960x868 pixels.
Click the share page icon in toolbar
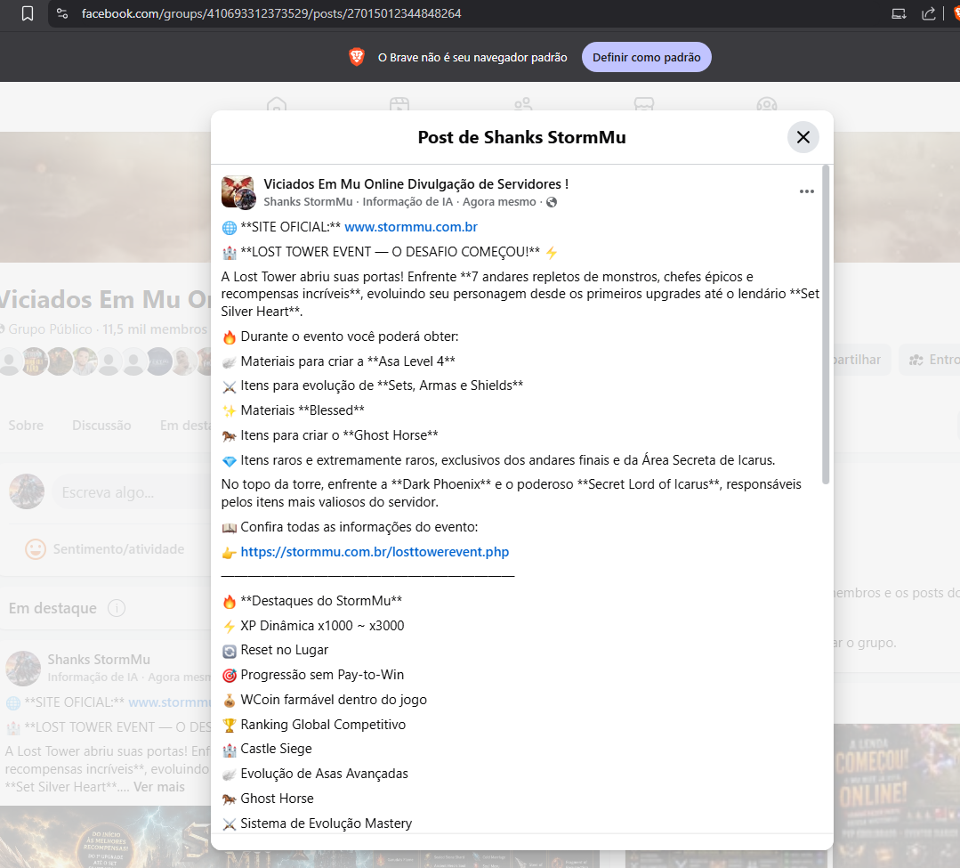[929, 13]
